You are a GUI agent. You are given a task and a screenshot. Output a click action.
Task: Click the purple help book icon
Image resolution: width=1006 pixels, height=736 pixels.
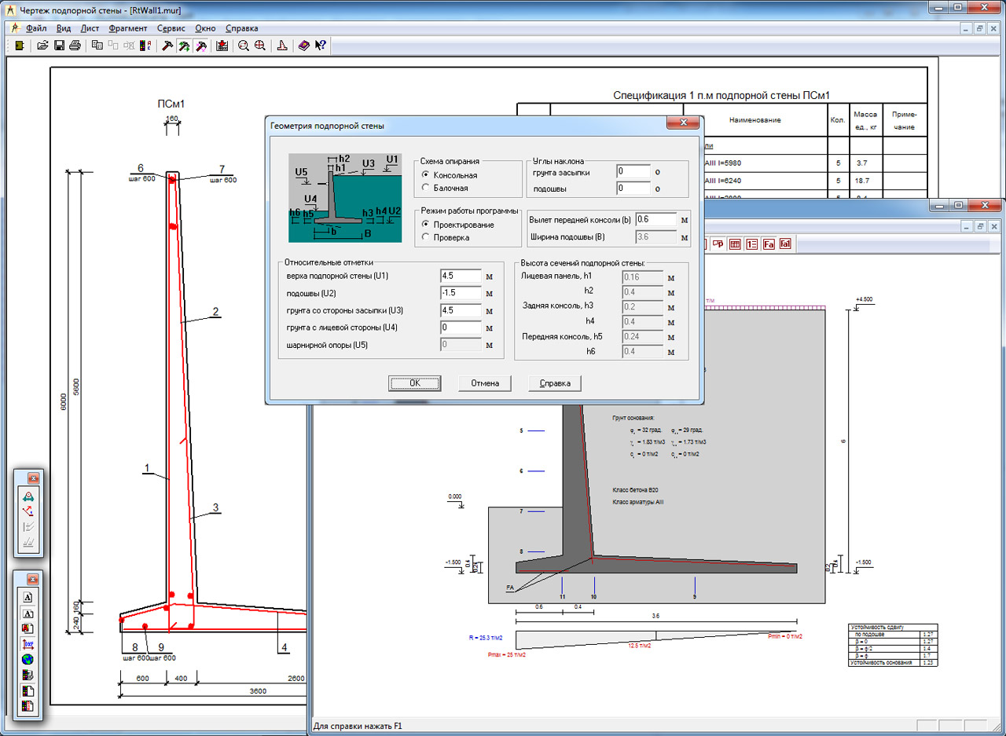click(303, 46)
